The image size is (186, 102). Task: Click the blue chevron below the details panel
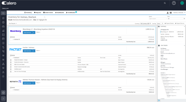159,100
